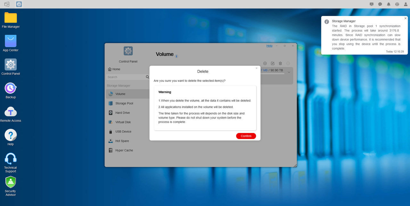Select Hot Spare in the sidebar

[128, 141]
